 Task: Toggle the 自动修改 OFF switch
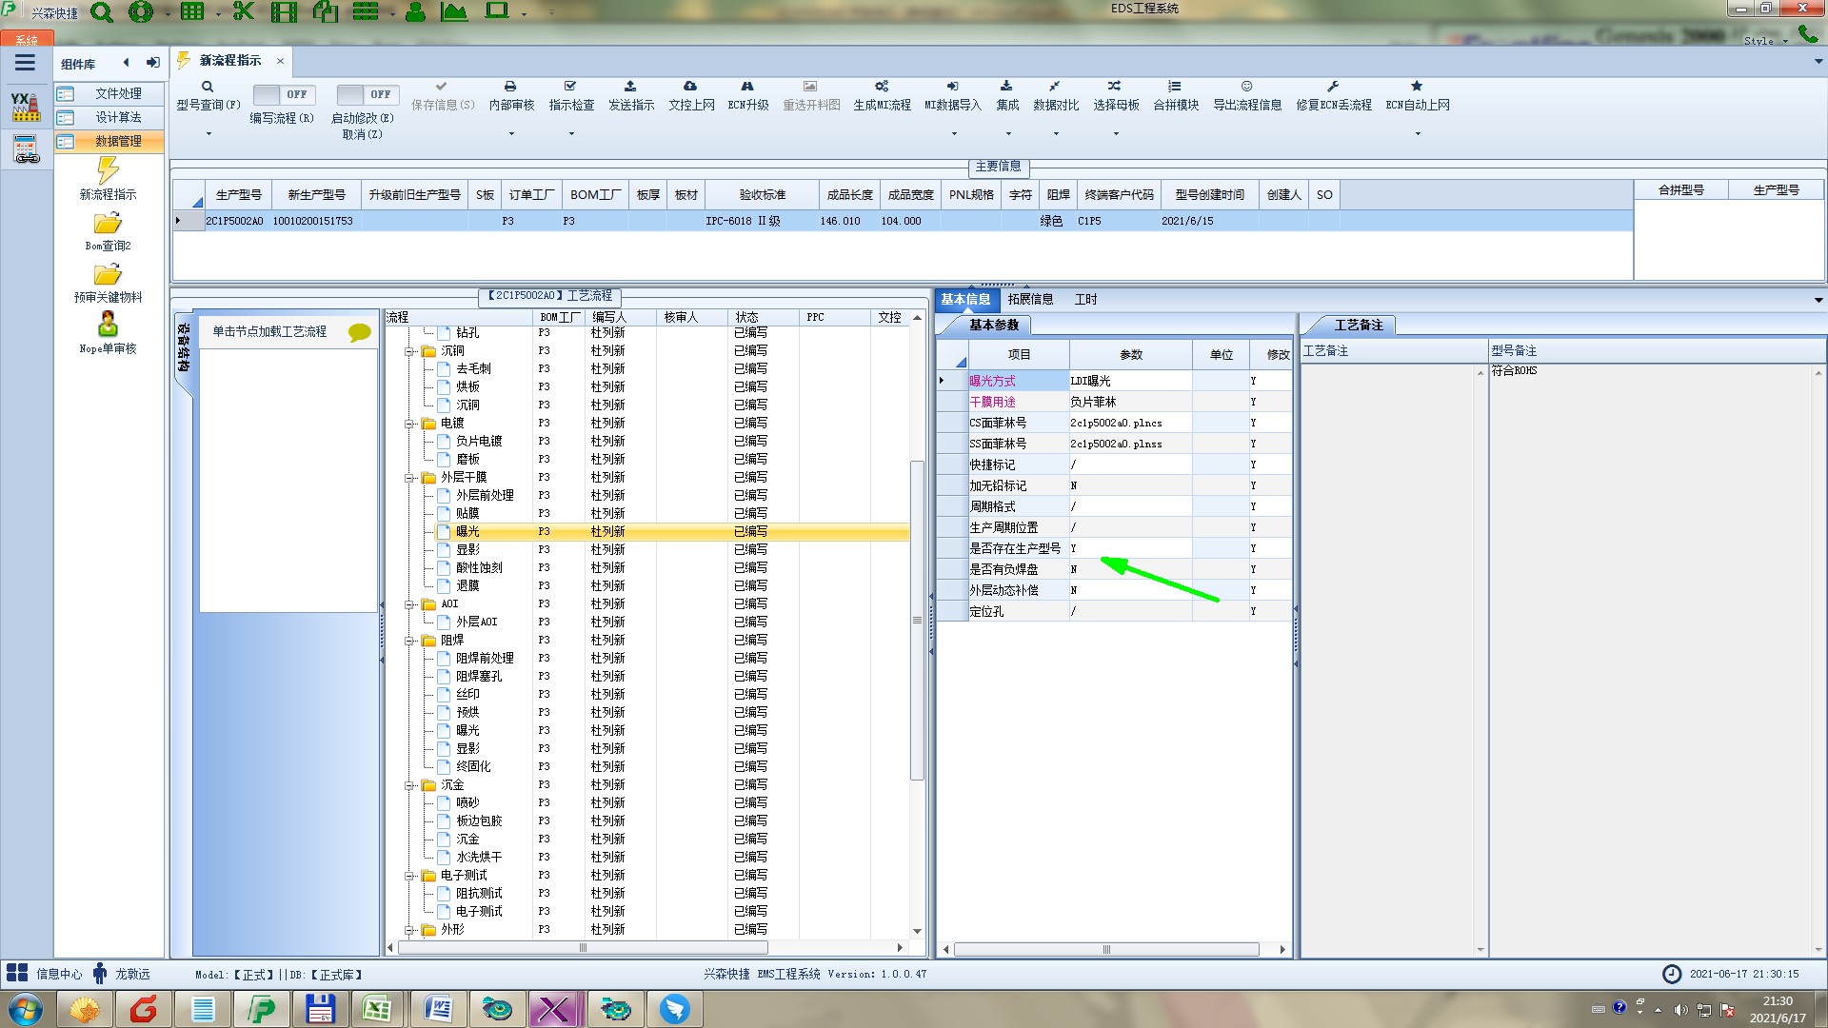[x=365, y=94]
